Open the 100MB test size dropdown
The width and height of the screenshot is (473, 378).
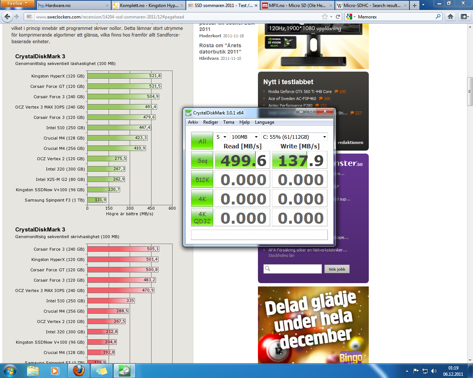pyautogui.click(x=245, y=137)
